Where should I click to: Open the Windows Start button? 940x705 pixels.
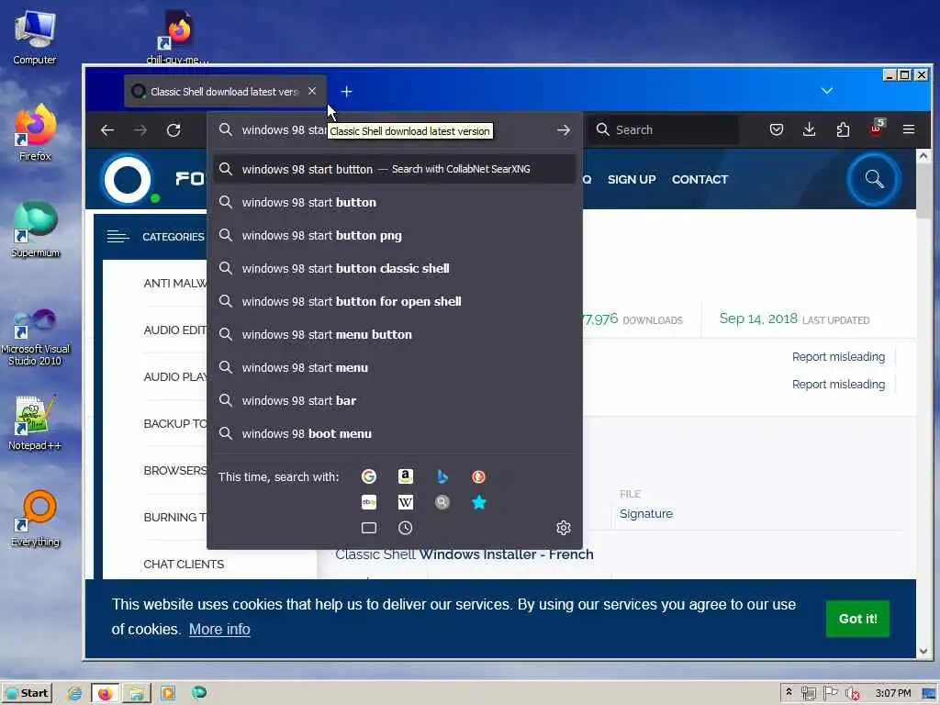click(27, 693)
